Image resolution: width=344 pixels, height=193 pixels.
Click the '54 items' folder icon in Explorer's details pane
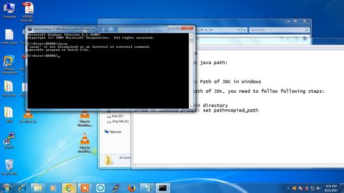point(109,160)
